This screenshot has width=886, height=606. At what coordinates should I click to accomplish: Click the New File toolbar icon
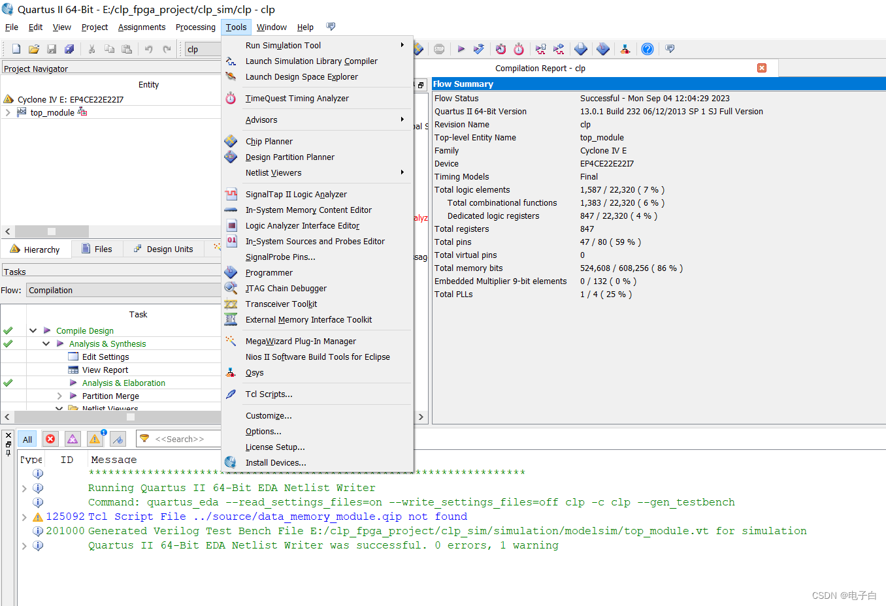tap(16, 49)
